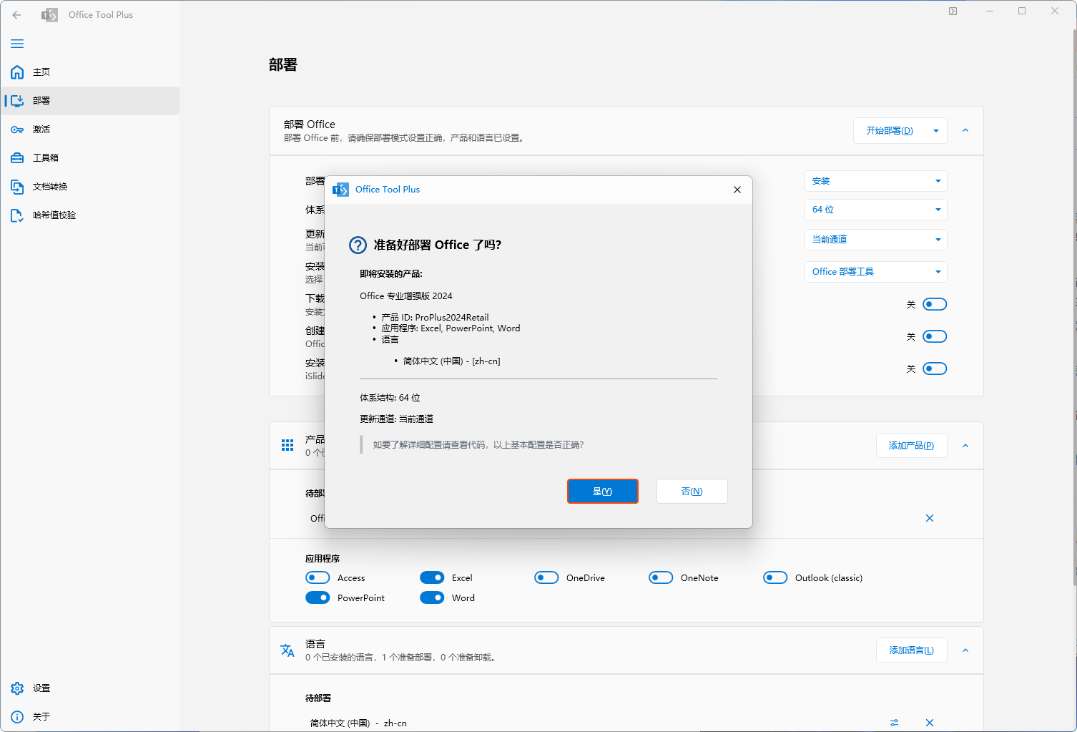
Task: Collapse the 语言 section chevron
Action: (x=965, y=650)
